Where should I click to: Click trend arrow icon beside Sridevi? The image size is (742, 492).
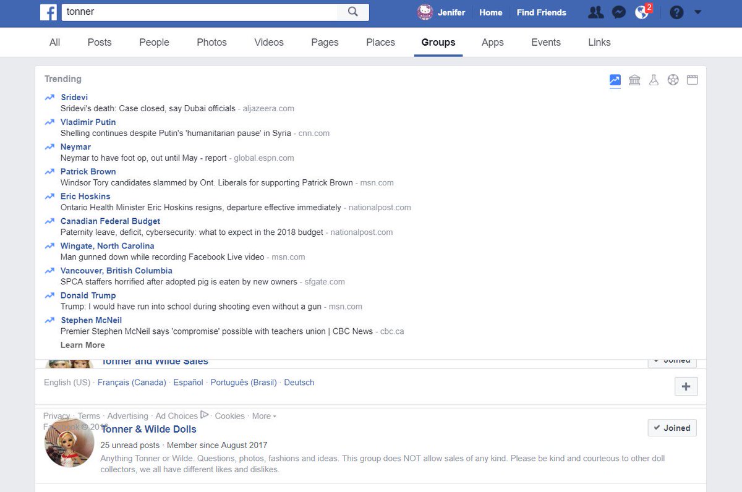[x=49, y=97]
